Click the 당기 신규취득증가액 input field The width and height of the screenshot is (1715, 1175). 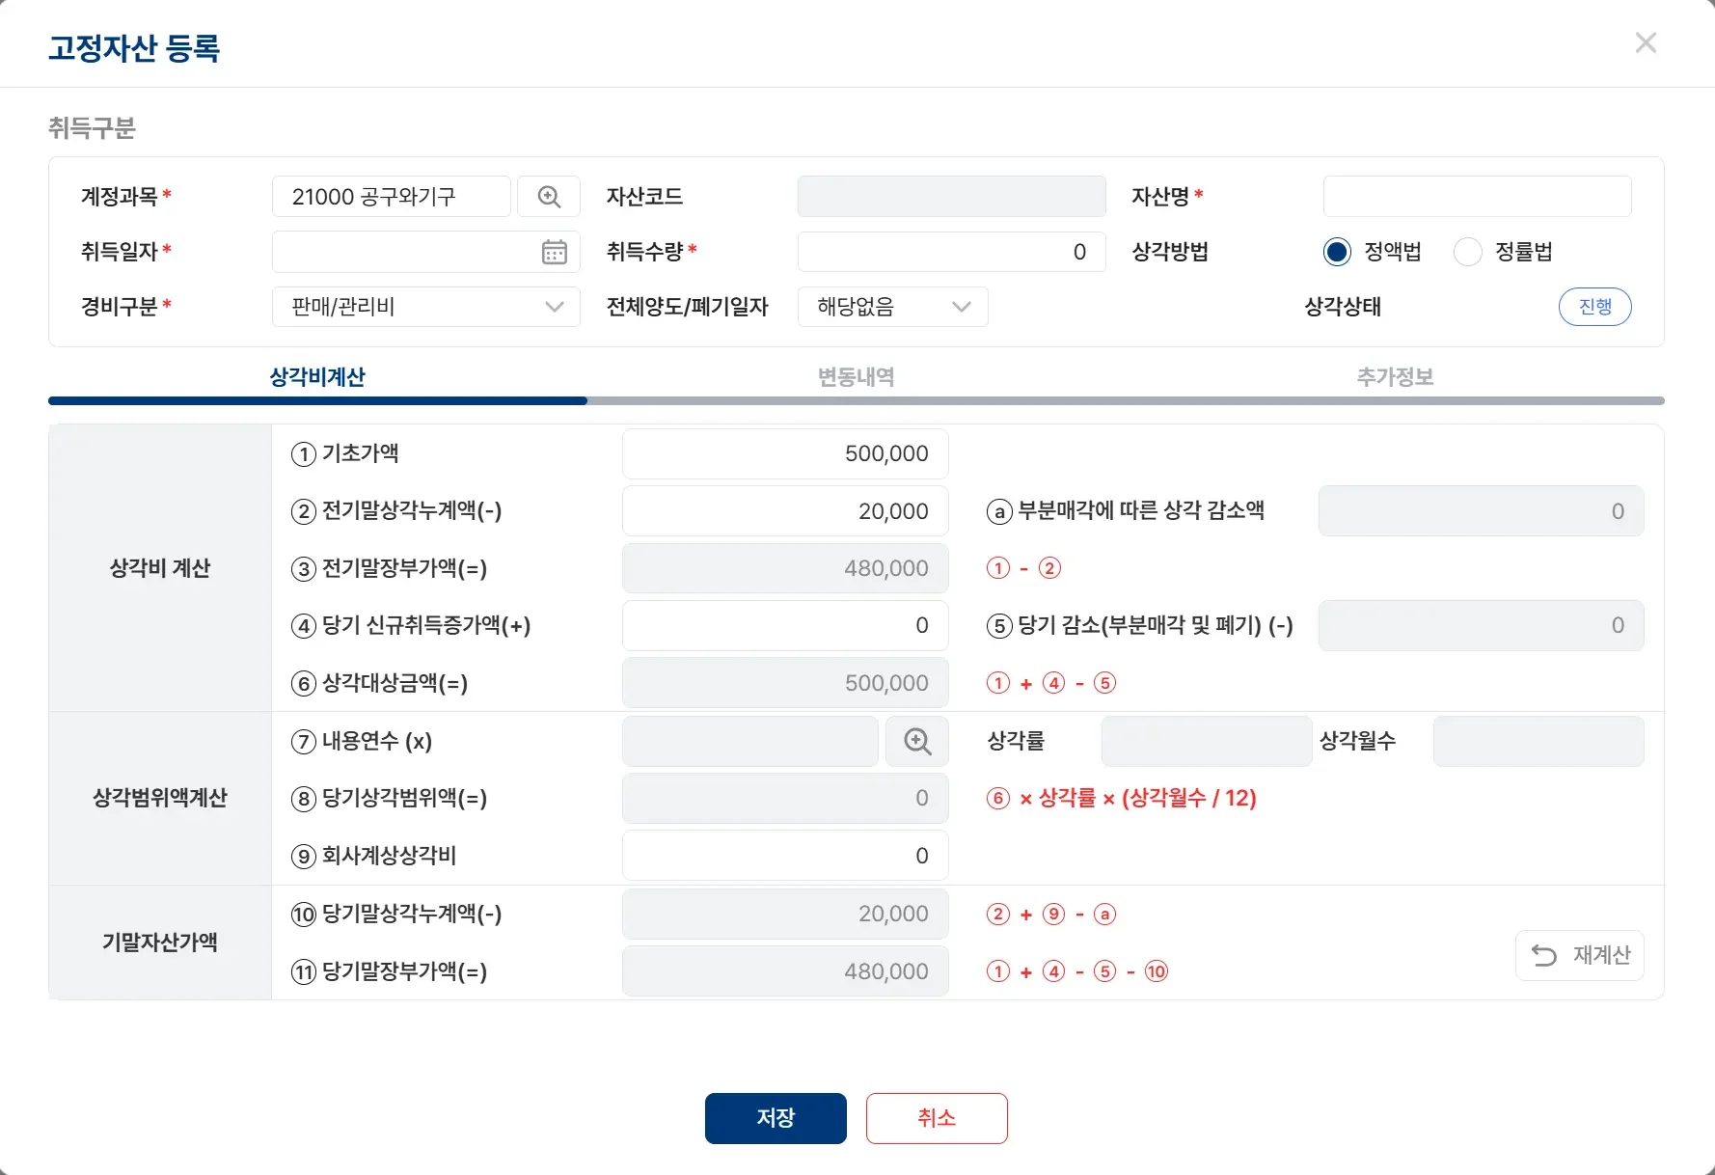pos(784,625)
